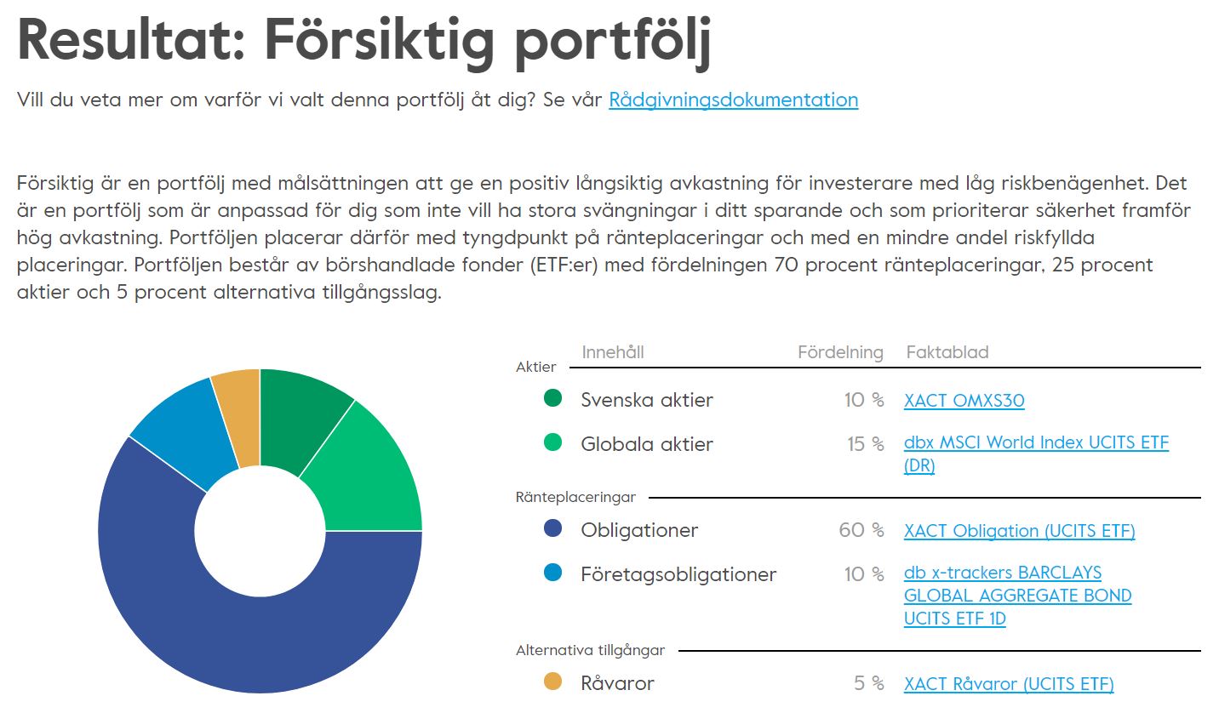Click the dark green Svenska aktier legend dot
Screen dimensions: 1219x713
coord(553,398)
